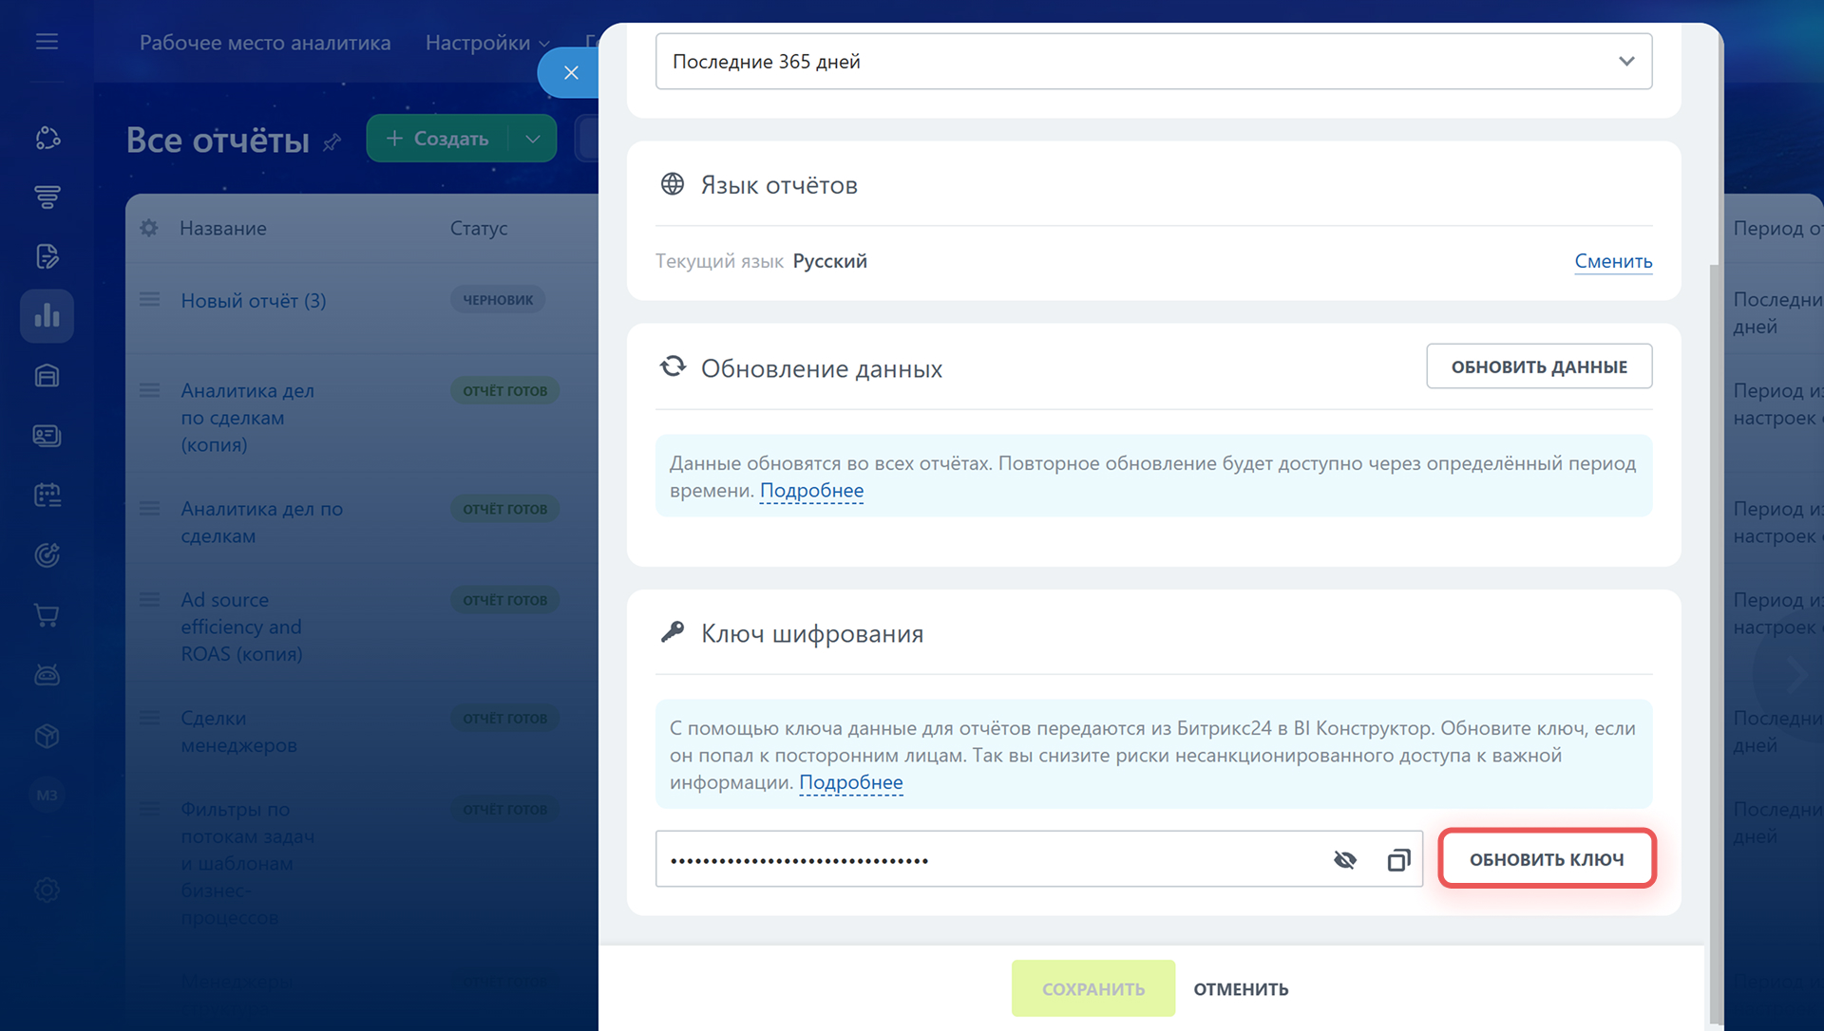The height and width of the screenshot is (1031, 1824).
Task: Open the calendar sidebar icon
Action: click(47, 495)
